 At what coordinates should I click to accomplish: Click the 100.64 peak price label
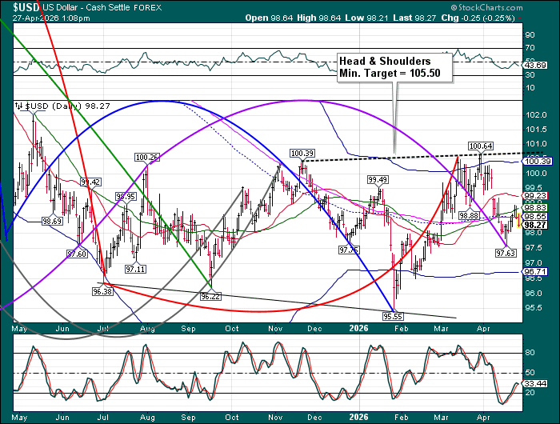coord(480,146)
